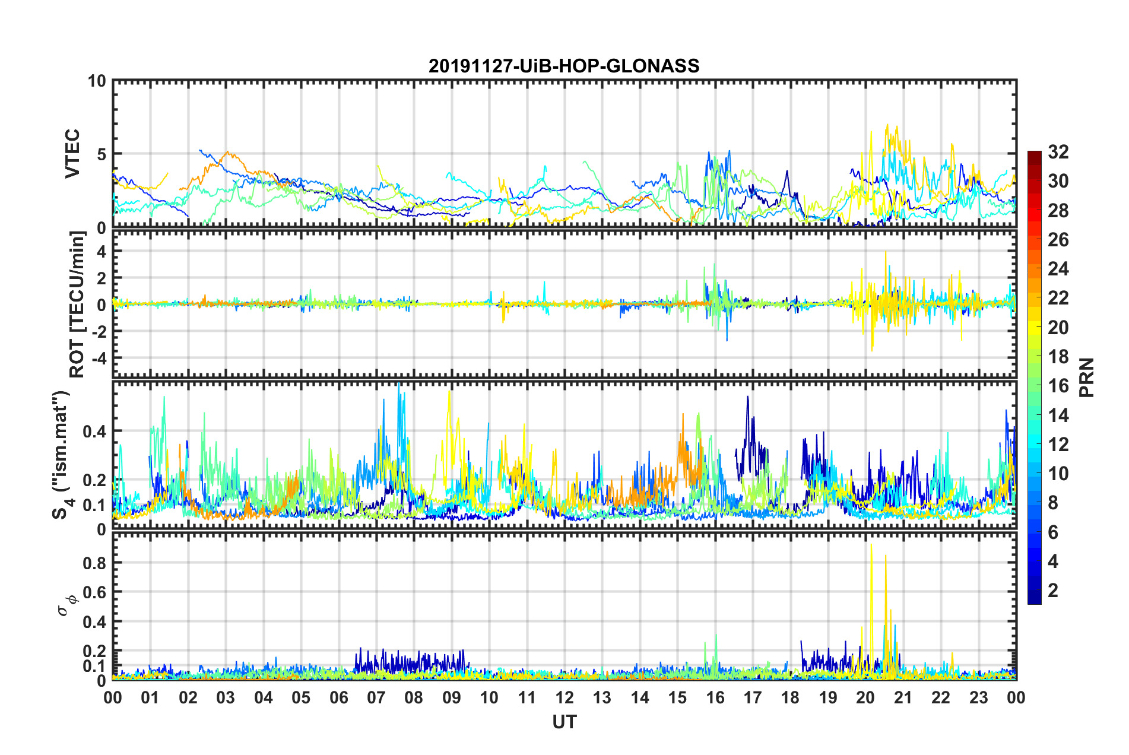Click the PRN color scale bar

1034,377
